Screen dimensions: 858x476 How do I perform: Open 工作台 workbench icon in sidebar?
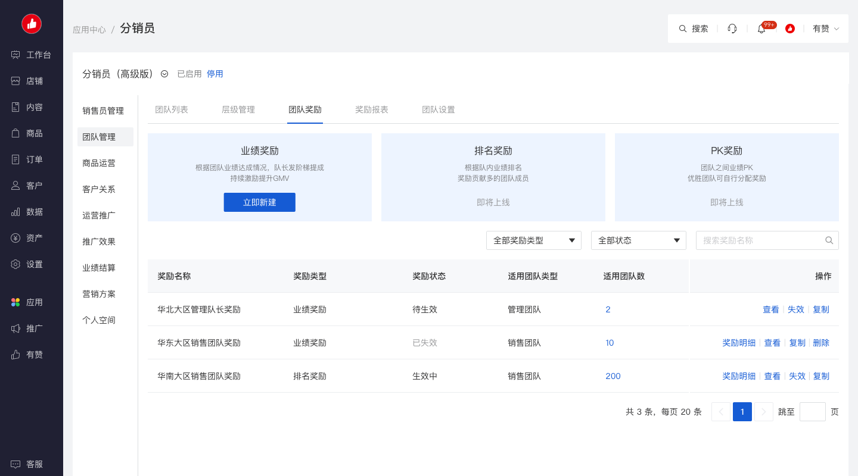[15, 55]
